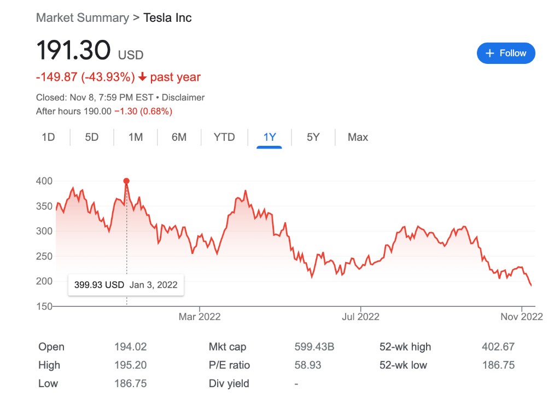
Task: Show the Max range chart
Action: coord(358,137)
